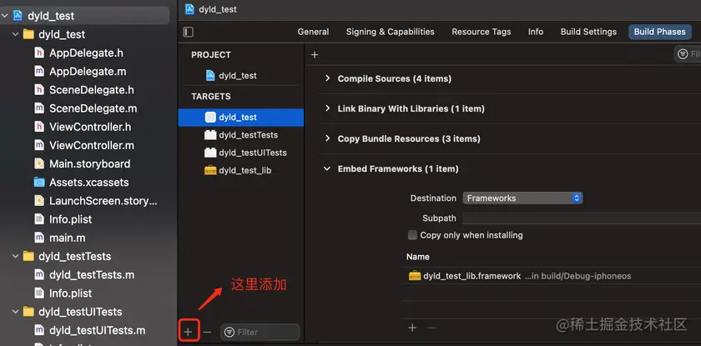701x346 pixels.
Task: Click Main.storyboard file icon
Action: 39,164
